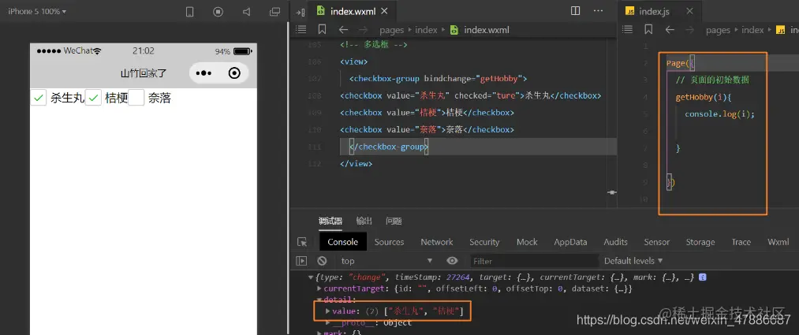Viewport: 799px width, 335px height.
Task: Click the bookmark icon in wxml editor
Action: pyautogui.click(x=322, y=30)
